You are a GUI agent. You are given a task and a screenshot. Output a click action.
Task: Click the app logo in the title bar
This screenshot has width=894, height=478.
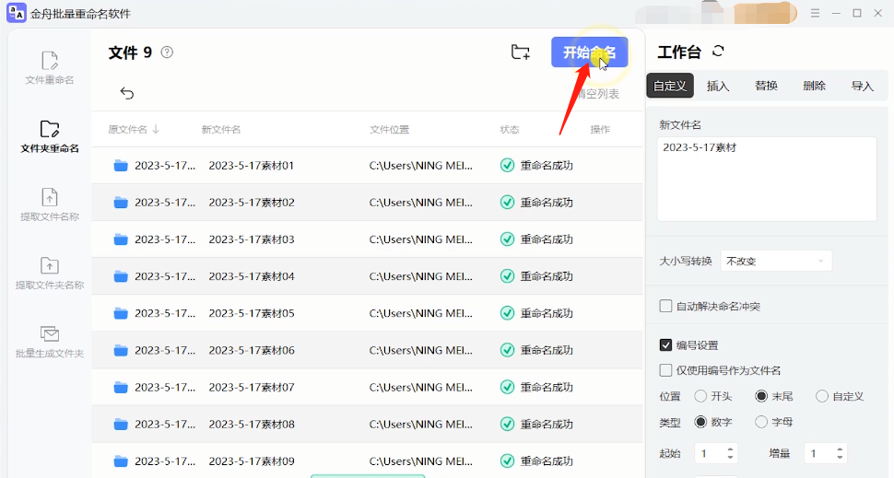(x=16, y=13)
